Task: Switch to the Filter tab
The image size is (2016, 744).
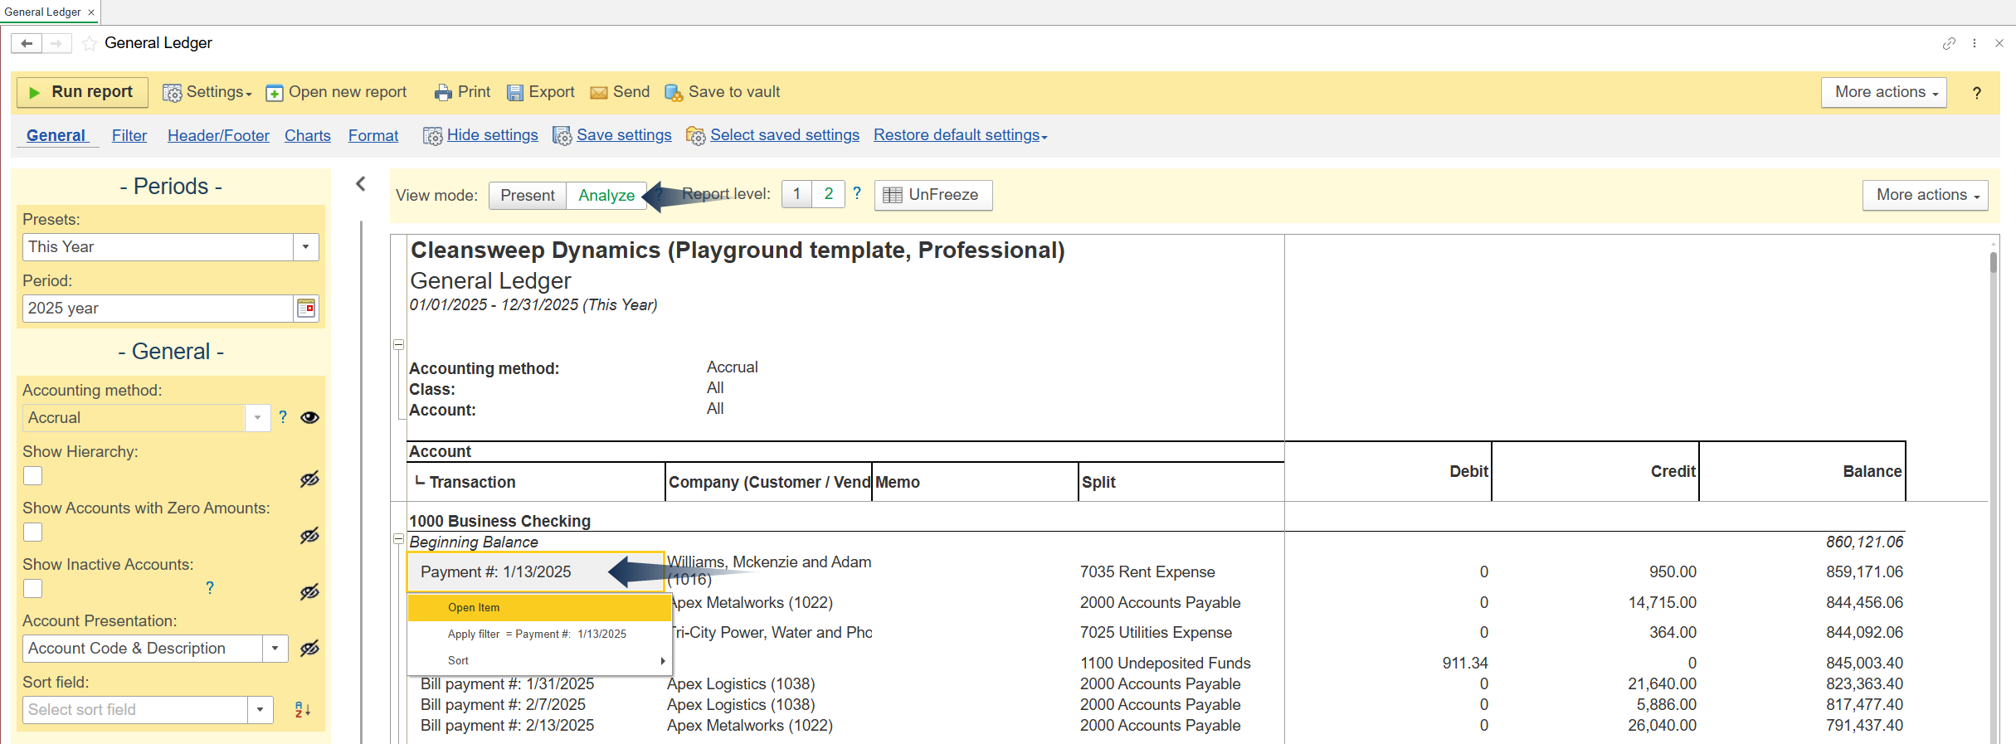Action: (x=129, y=136)
